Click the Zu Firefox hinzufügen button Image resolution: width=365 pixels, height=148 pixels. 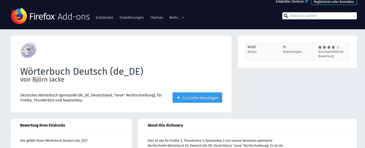tap(197, 98)
